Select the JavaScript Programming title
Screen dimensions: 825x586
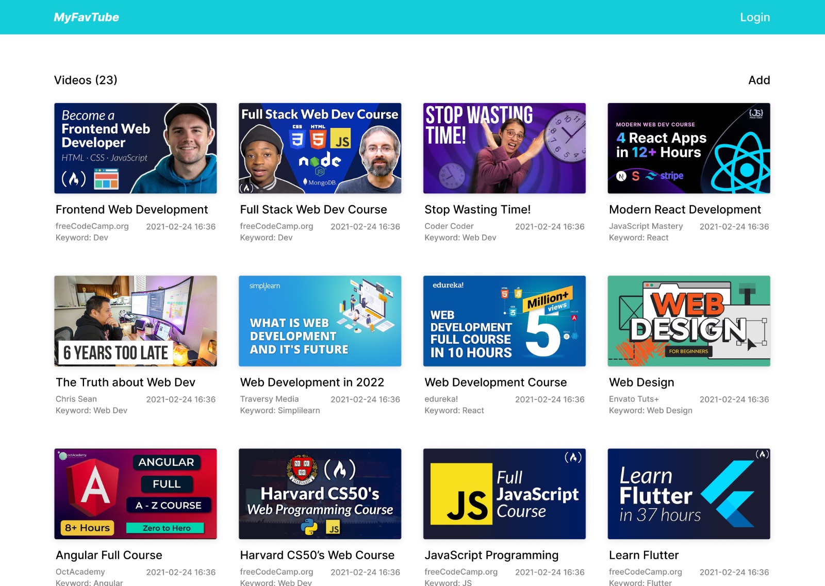pos(491,555)
